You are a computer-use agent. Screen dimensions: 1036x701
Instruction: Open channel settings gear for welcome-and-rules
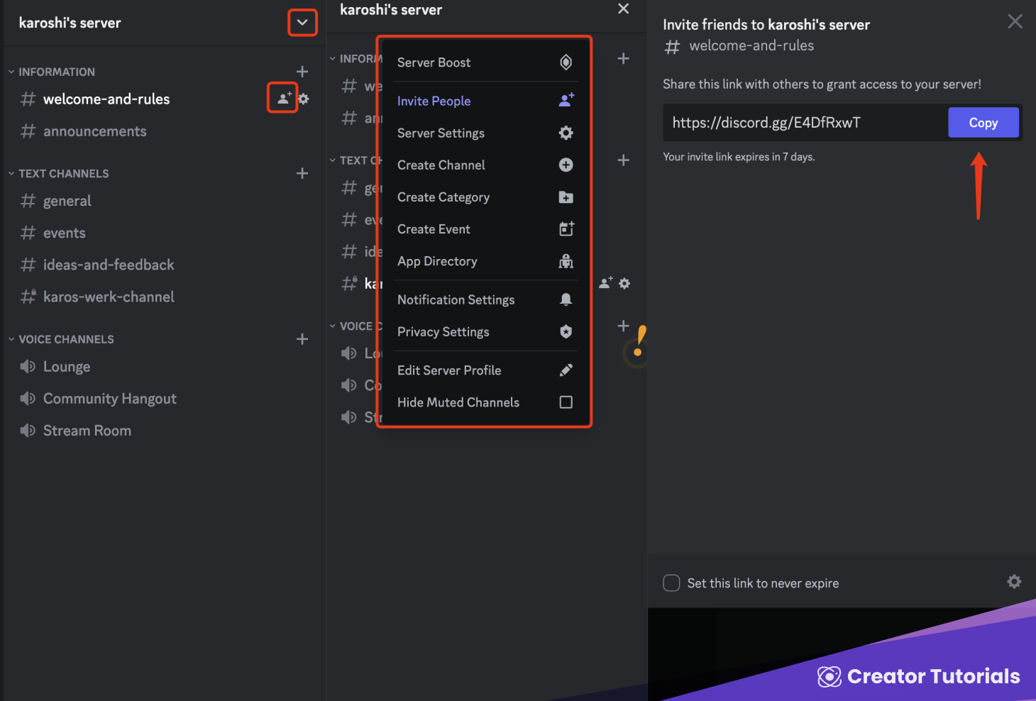(304, 99)
